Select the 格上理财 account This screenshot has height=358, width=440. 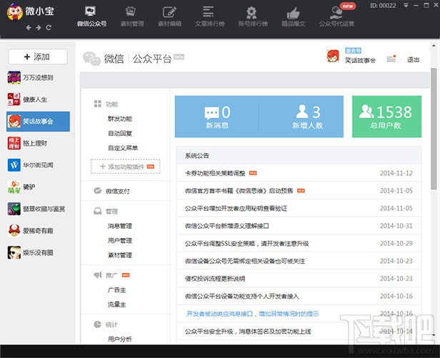(x=38, y=143)
